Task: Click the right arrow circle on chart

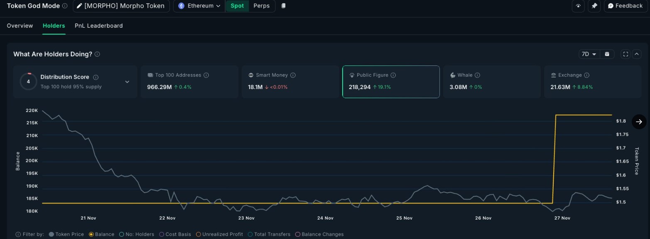Action: (639, 122)
